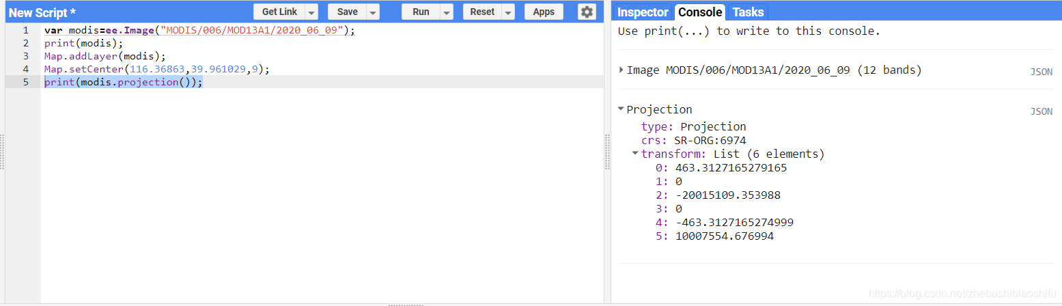Click the Get Link button
The width and height of the screenshot is (1062, 306).
click(279, 12)
